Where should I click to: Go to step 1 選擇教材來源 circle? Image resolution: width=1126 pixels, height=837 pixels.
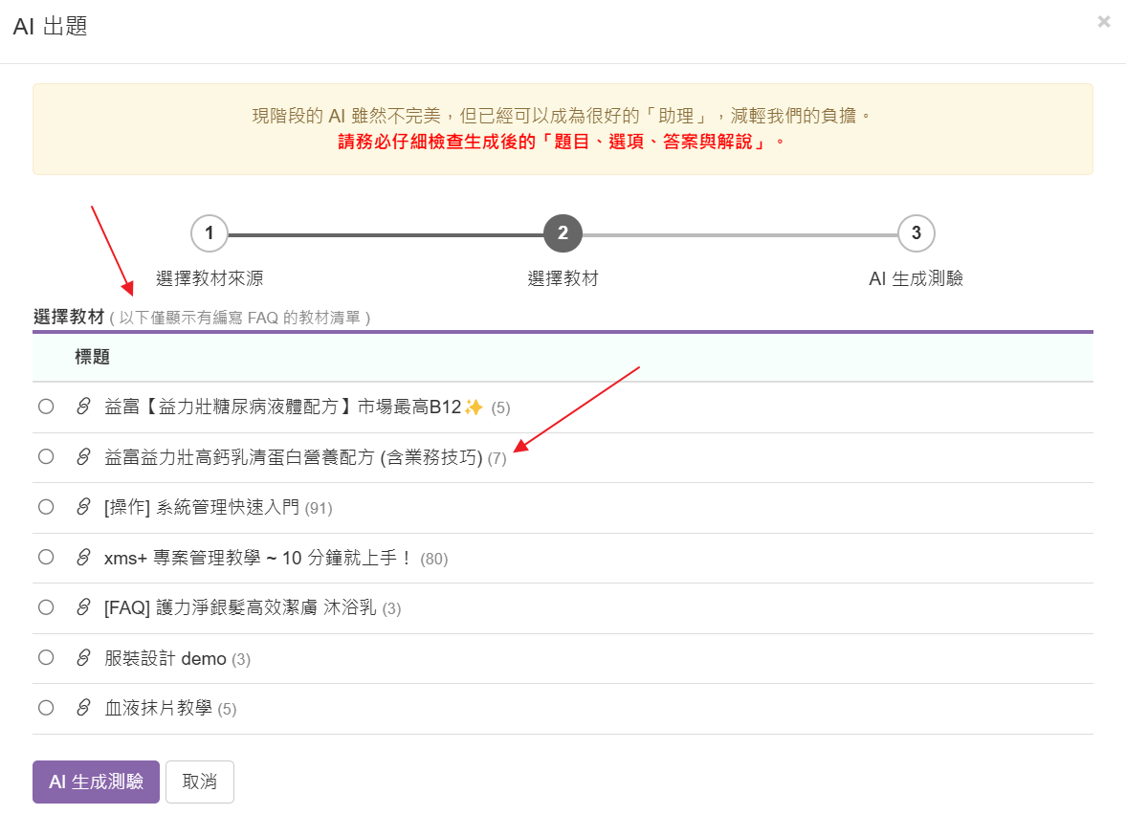point(209,232)
